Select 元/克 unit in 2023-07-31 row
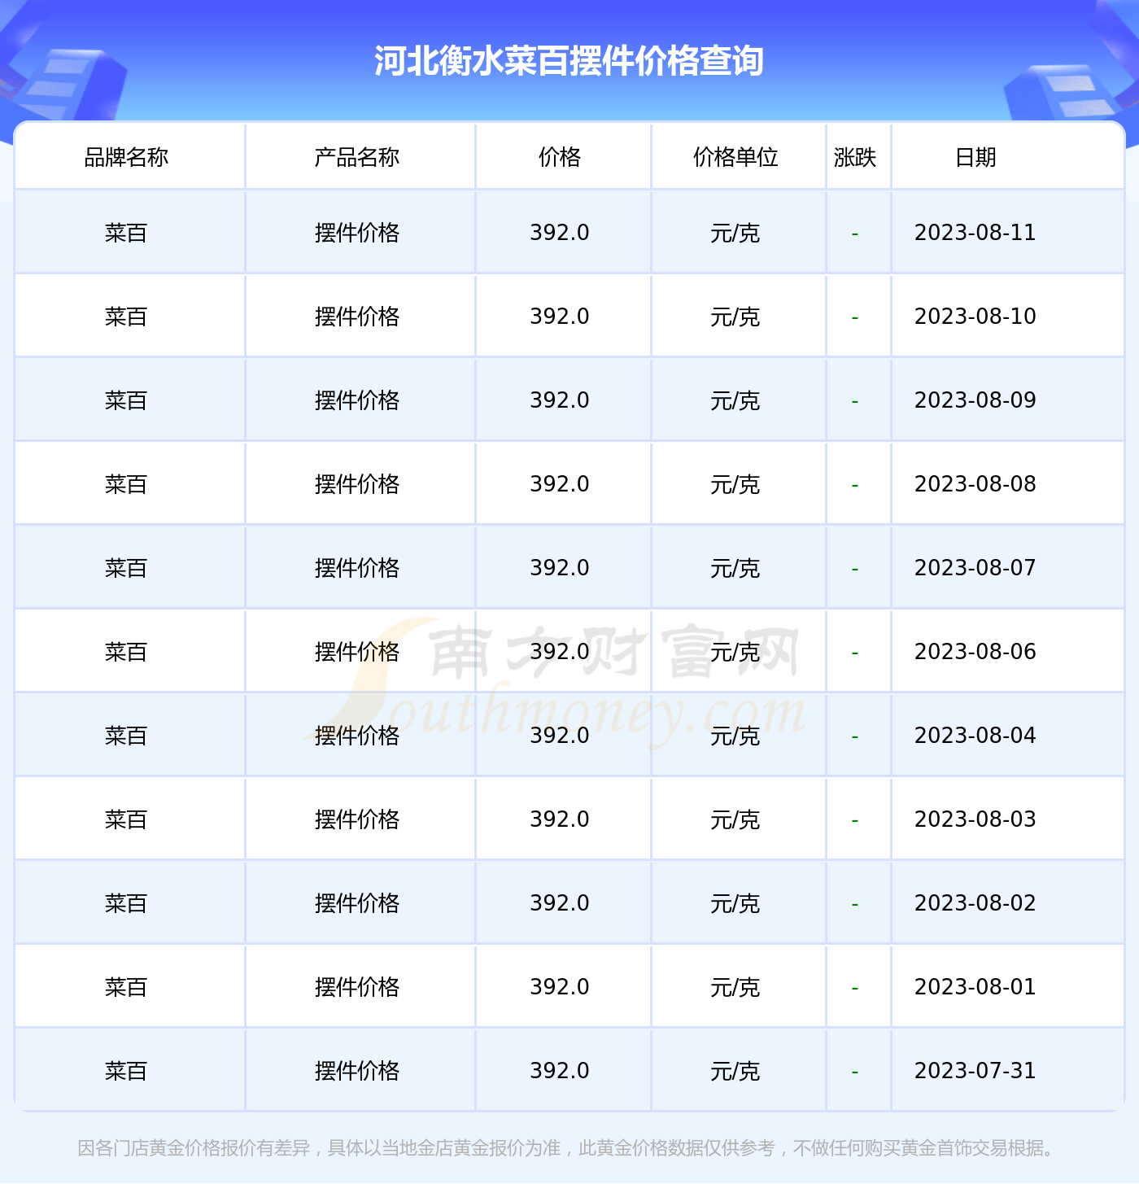The width and height of the screenshot is (1139, 1184). [735, 1072]
